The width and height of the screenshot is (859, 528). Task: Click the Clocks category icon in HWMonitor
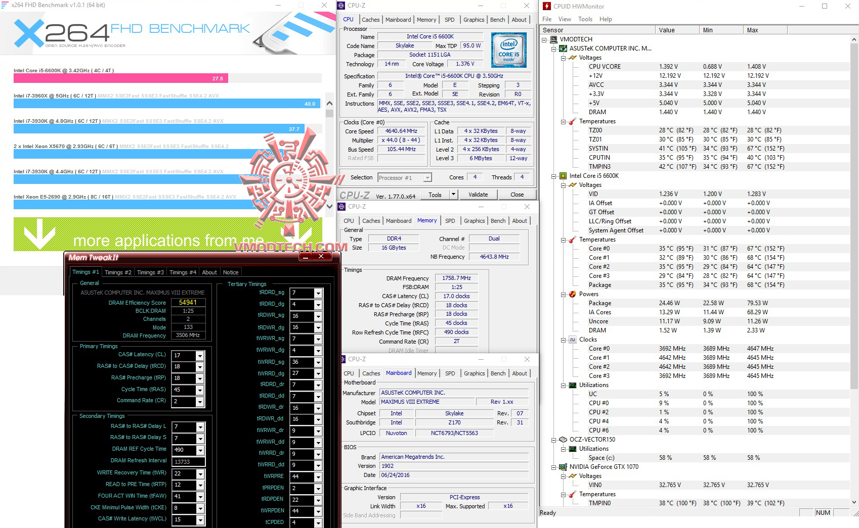click(572, 340)
